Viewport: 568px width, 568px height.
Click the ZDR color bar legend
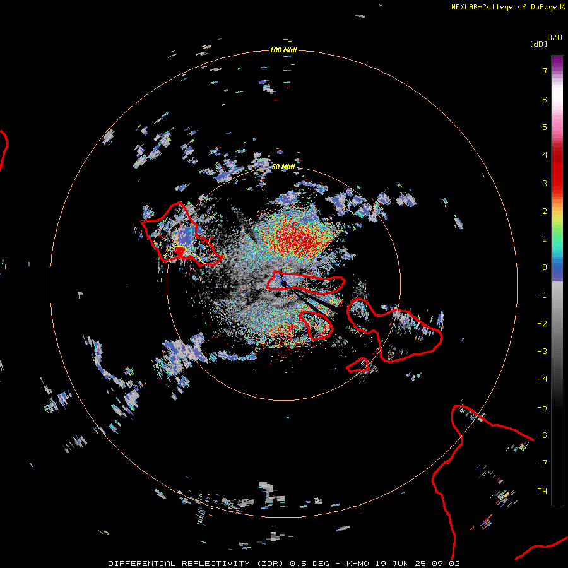coord(557,280)
